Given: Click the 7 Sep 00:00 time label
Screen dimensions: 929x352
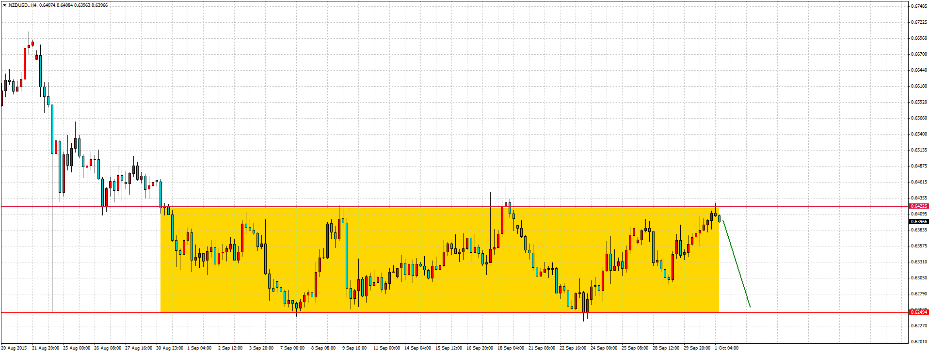Looking at the screenshot, I should 292,348.
